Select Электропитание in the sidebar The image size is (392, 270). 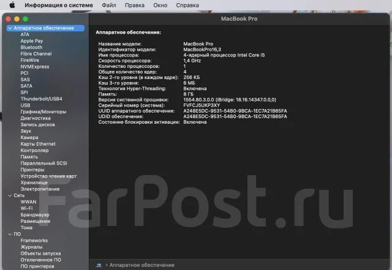[x=40, y=189]
